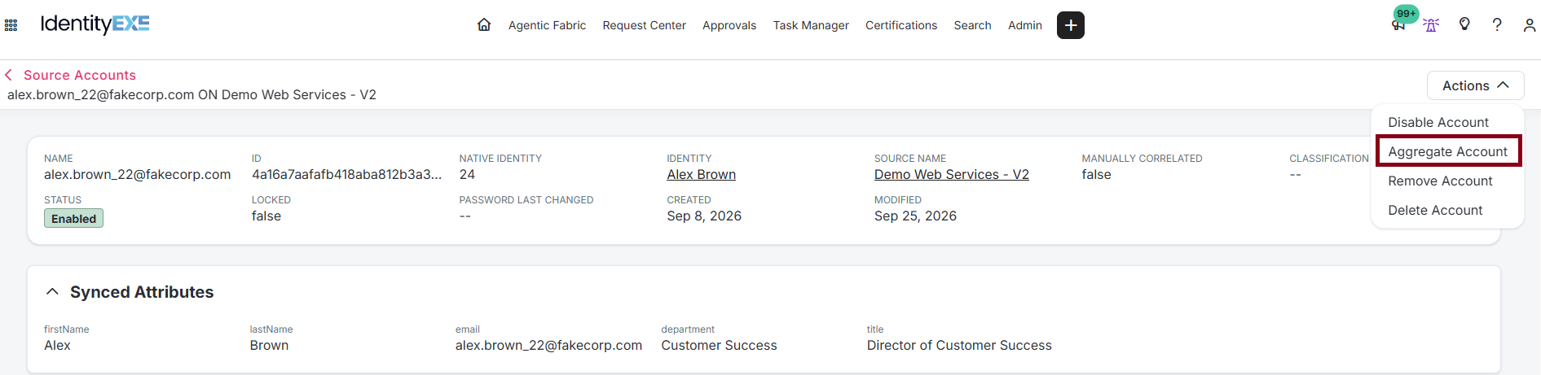Open help question mark icon
Image resolution: width=1541 pixels, height=375 pixels.
coord(1497,25)
